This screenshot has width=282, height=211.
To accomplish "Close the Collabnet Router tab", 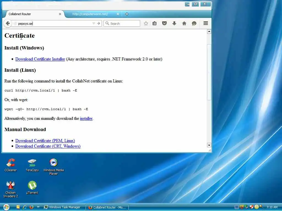I will pyautogui.click(x=60, y=14).
